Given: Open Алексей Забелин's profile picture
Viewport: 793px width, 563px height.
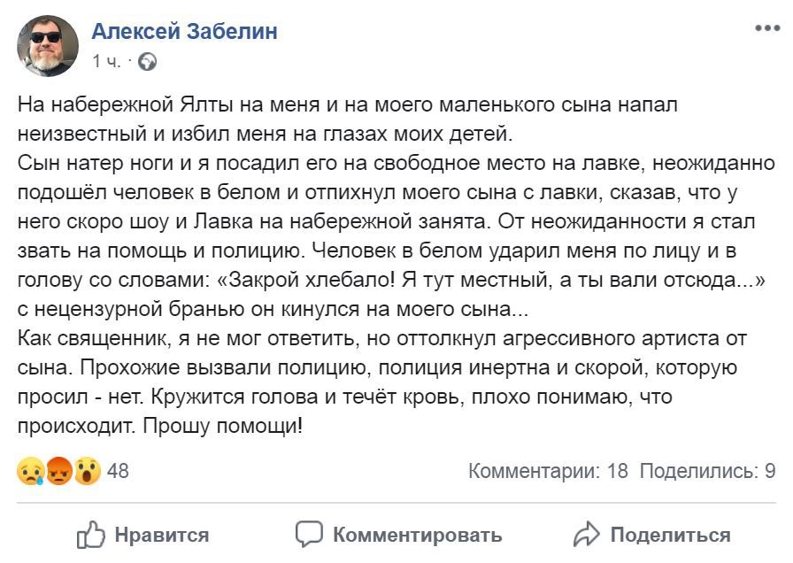Looking at the screenshot, I should click(47, 45).
